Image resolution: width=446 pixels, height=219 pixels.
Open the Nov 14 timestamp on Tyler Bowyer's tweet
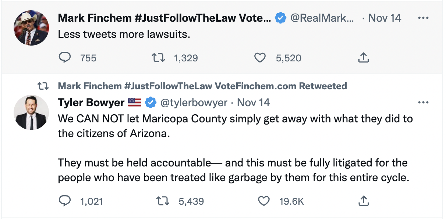pyautogui.click(x=253, y=103)
